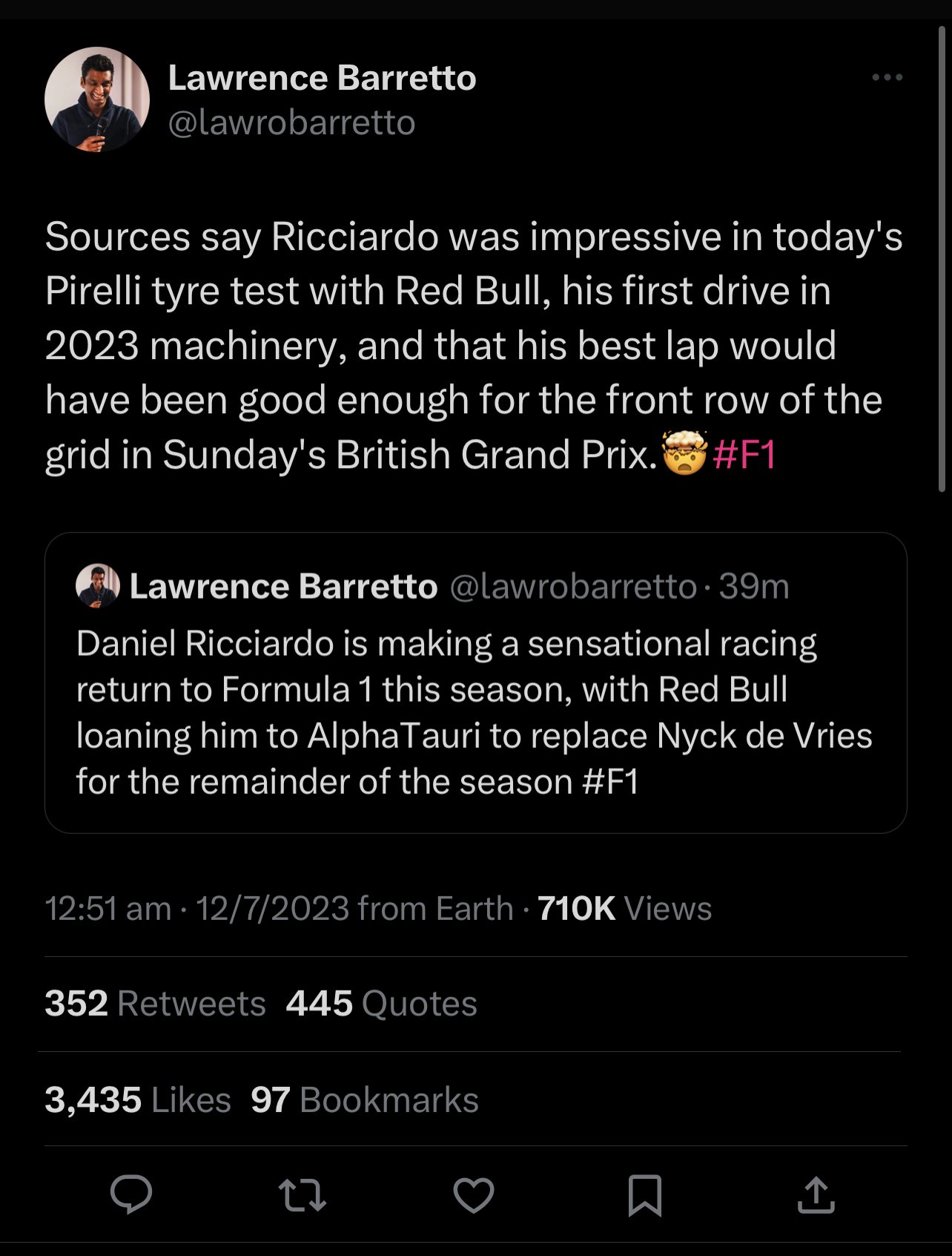
Task: Retweet using the retweet arrows icon
Action: pos(303,1195)
